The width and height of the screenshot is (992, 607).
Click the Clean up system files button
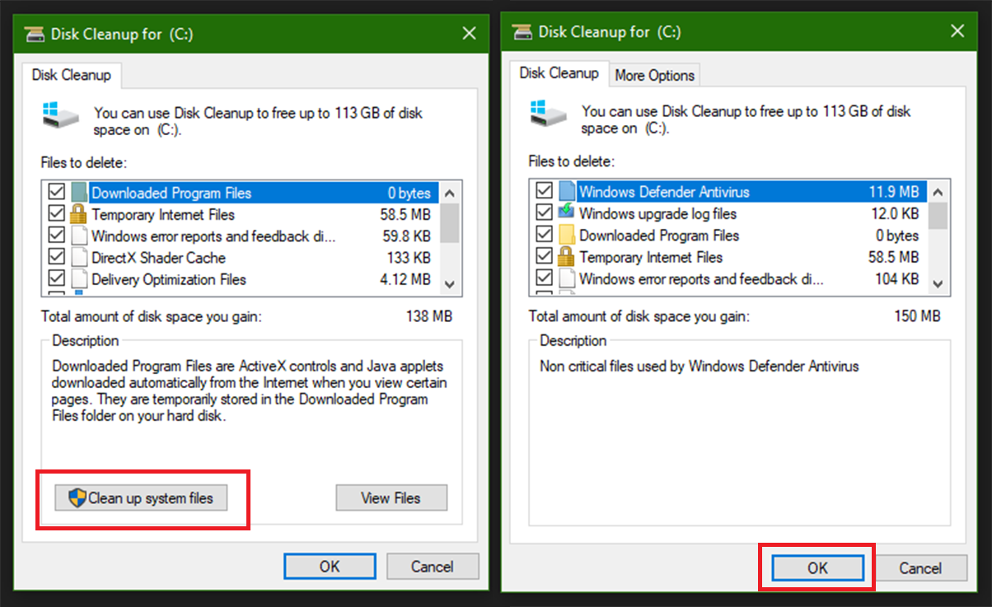click(x=141, y=498)
